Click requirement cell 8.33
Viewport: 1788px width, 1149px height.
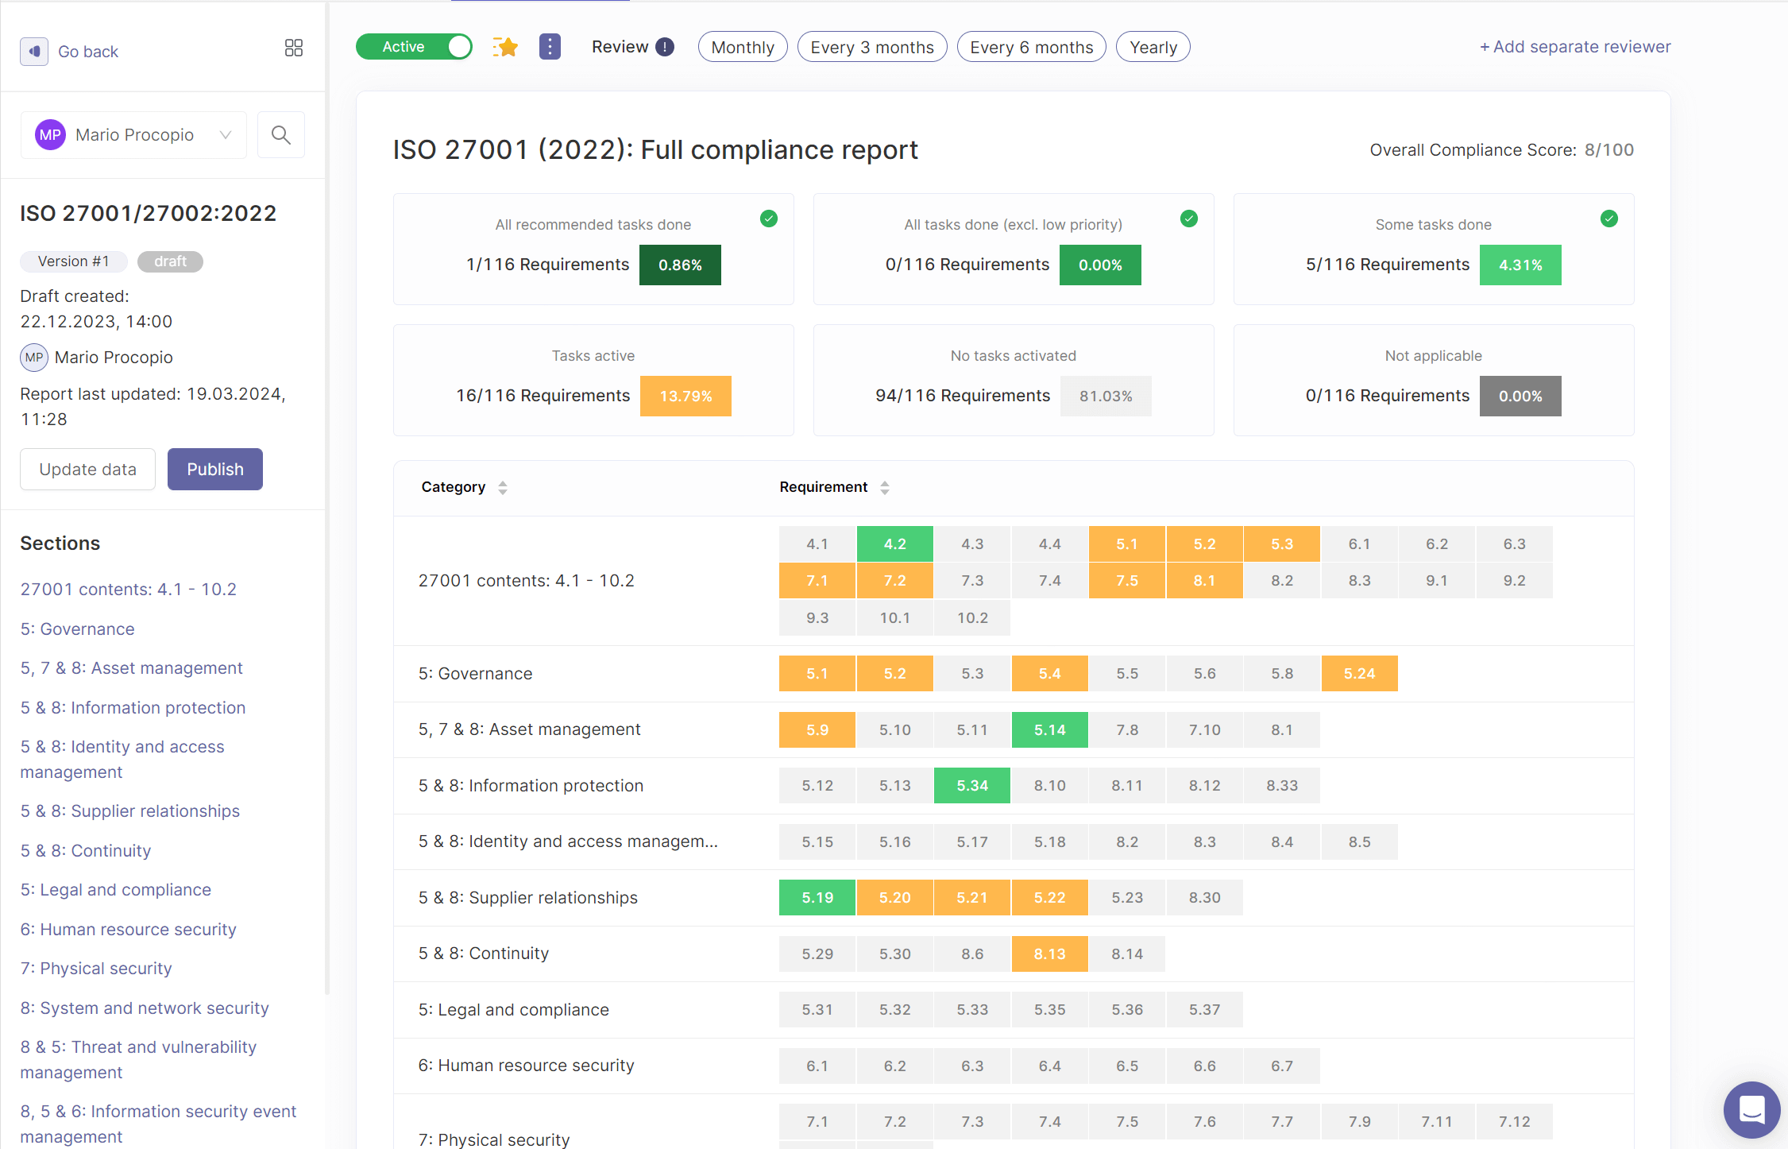1282,786
